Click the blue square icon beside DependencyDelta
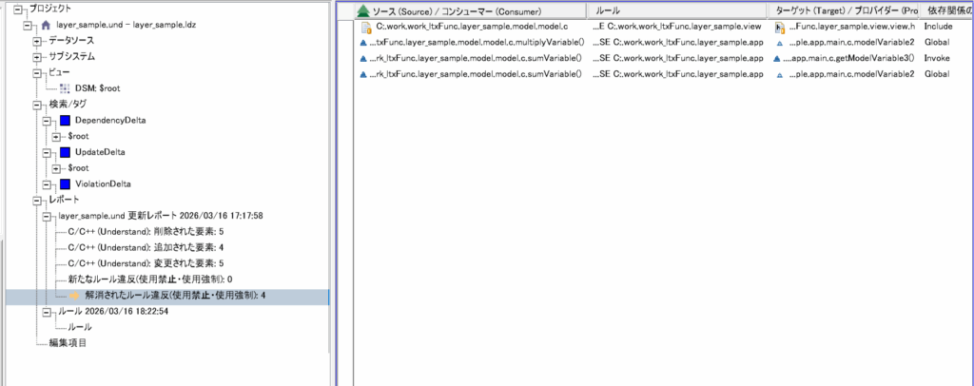Screen dimensions: 974x386 point(65,121)
